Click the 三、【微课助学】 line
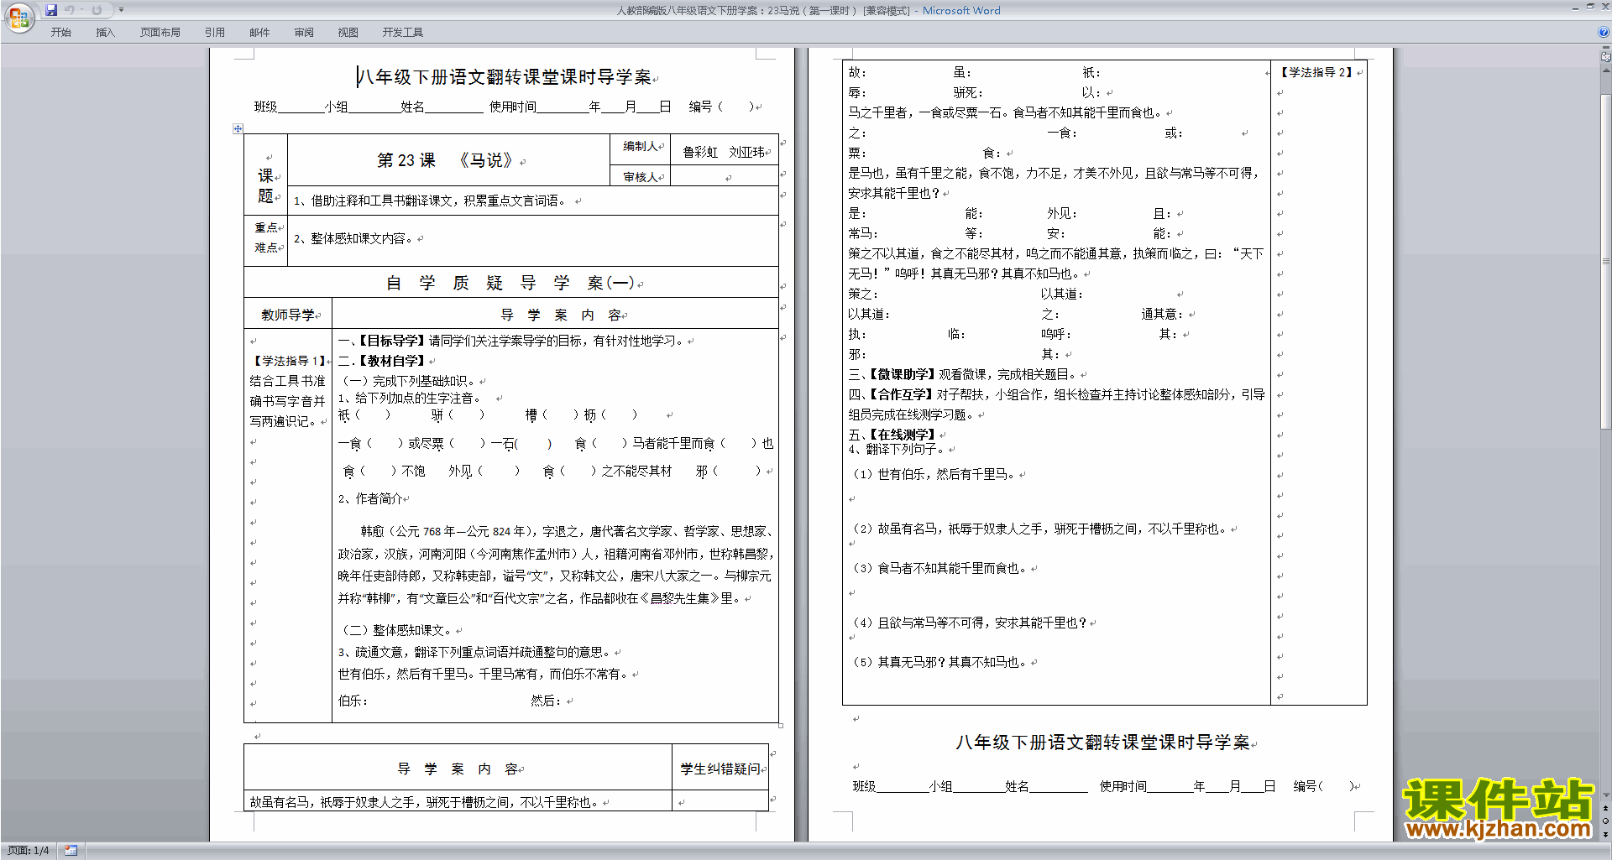The image size is (1612, 860). click(965, 374)
